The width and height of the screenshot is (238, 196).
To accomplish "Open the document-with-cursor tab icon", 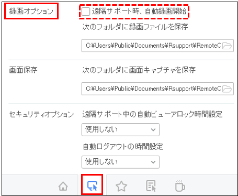I will pyautogui.click(x=151, y=186).
